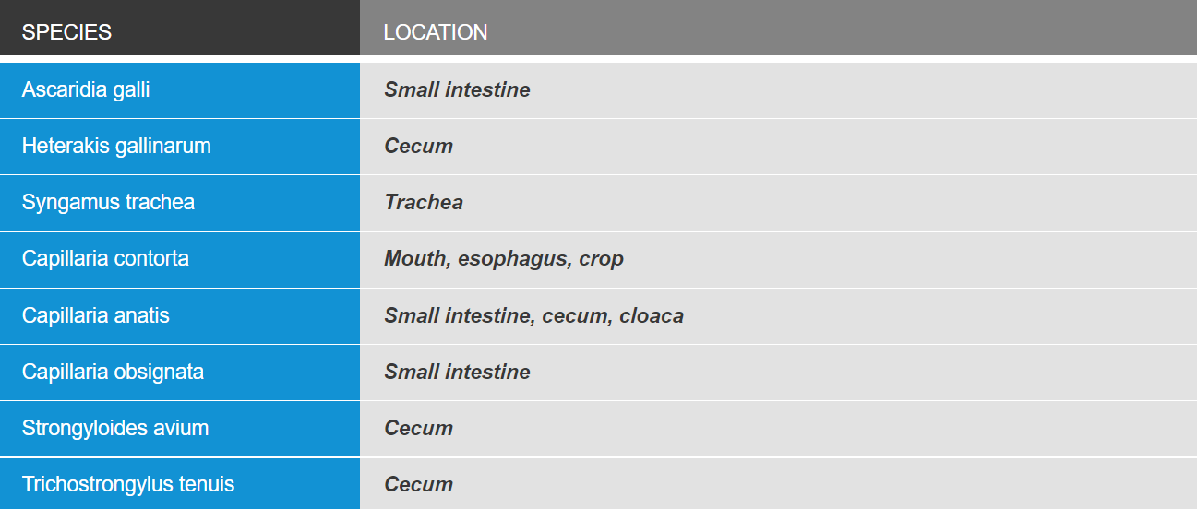Viewport: 1197px width, 509px height.
Task: Click the Small intestine location for Ascaridia galli
Action: point(457,89)
